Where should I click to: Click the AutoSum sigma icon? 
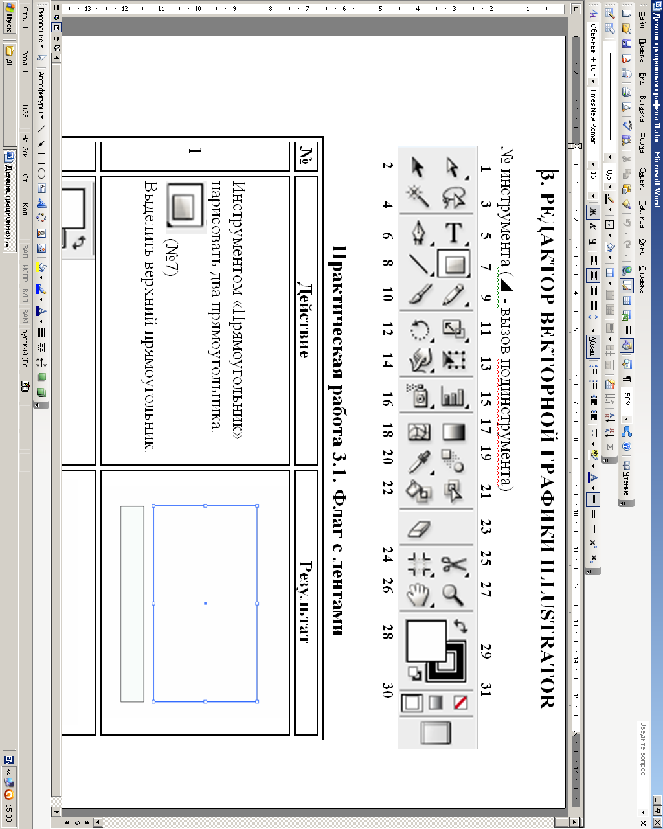coord(610,447)
